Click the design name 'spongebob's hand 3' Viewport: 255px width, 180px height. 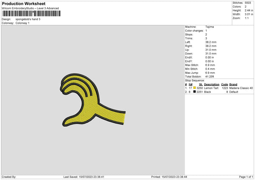coord(28,19)
